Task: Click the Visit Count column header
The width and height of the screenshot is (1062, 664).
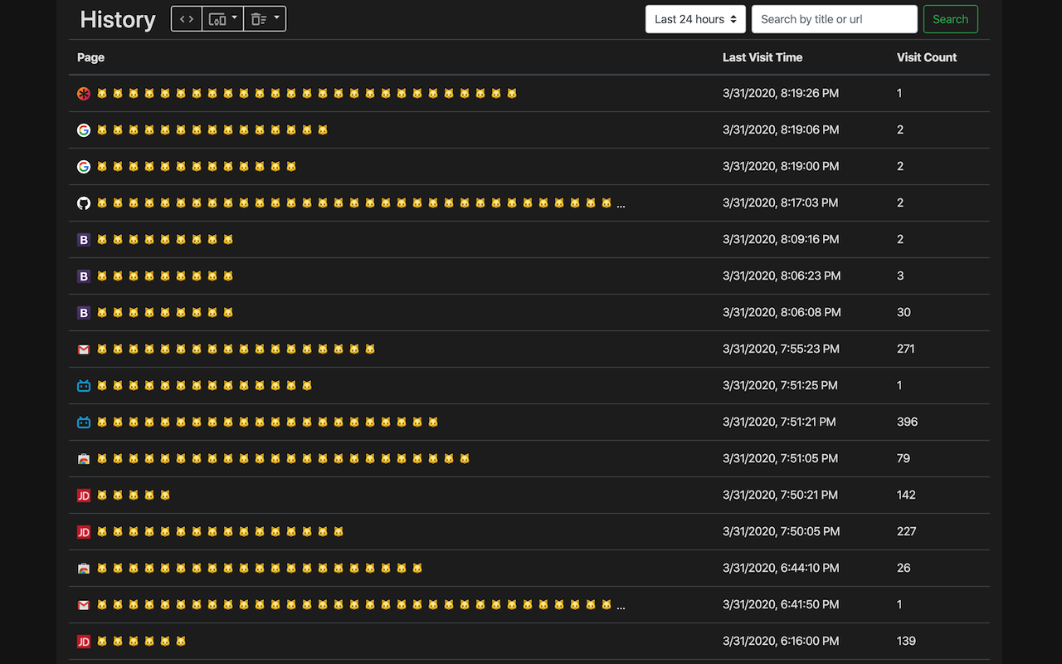Action: point(927,57)
